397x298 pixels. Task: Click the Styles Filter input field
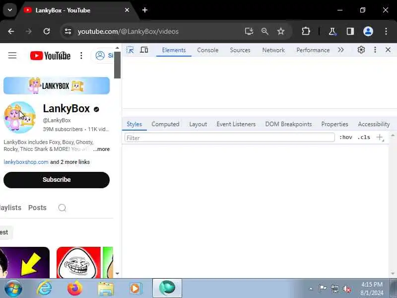[x=230, y=138]
